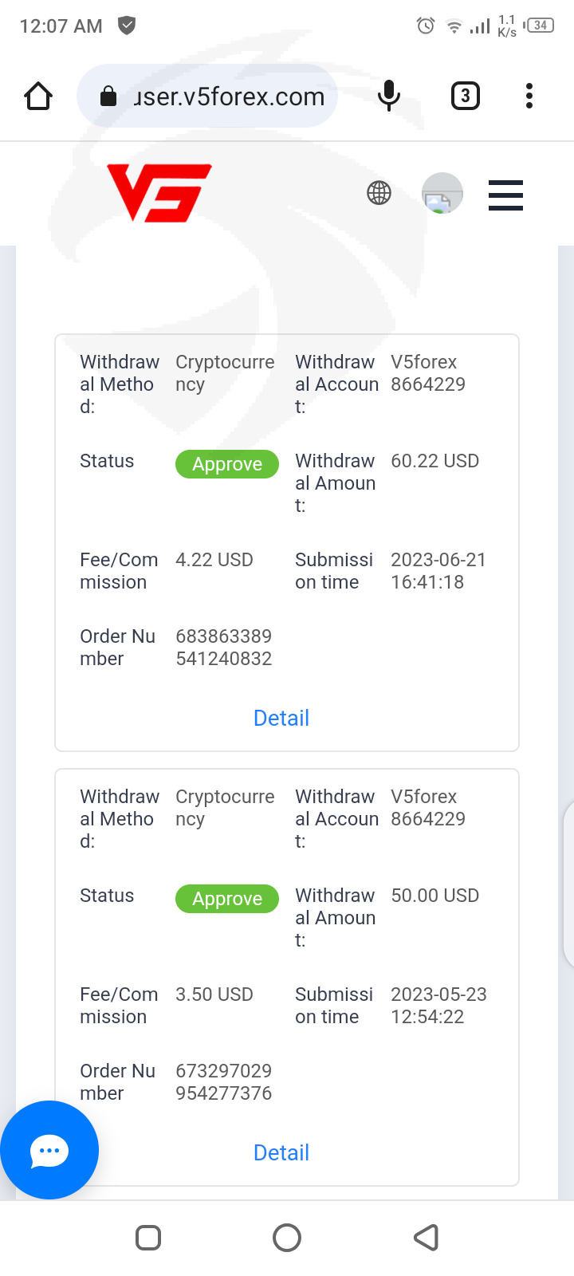The height and width of the screenshot is (1276, 574).
Task: Tap the microphone voice search icon
Action: point(388,96)
